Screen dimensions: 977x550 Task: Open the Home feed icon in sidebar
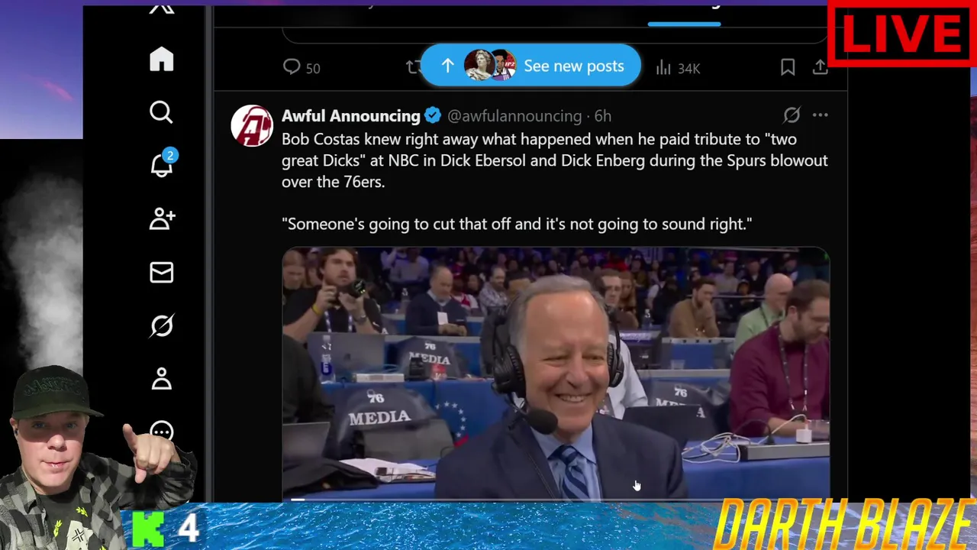(162, 60)
